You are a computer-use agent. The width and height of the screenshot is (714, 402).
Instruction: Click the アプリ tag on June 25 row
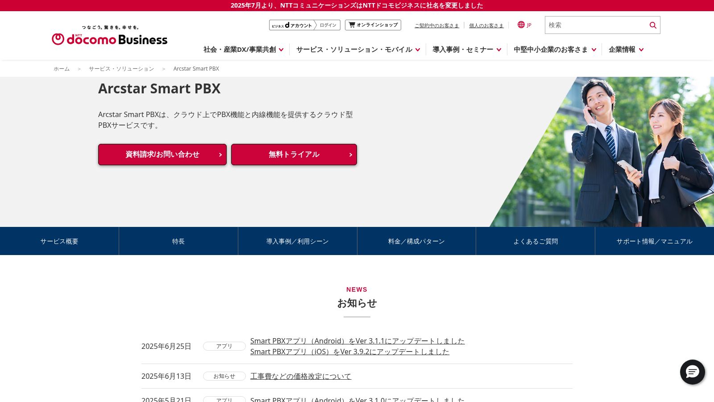(x=224, y=346)
